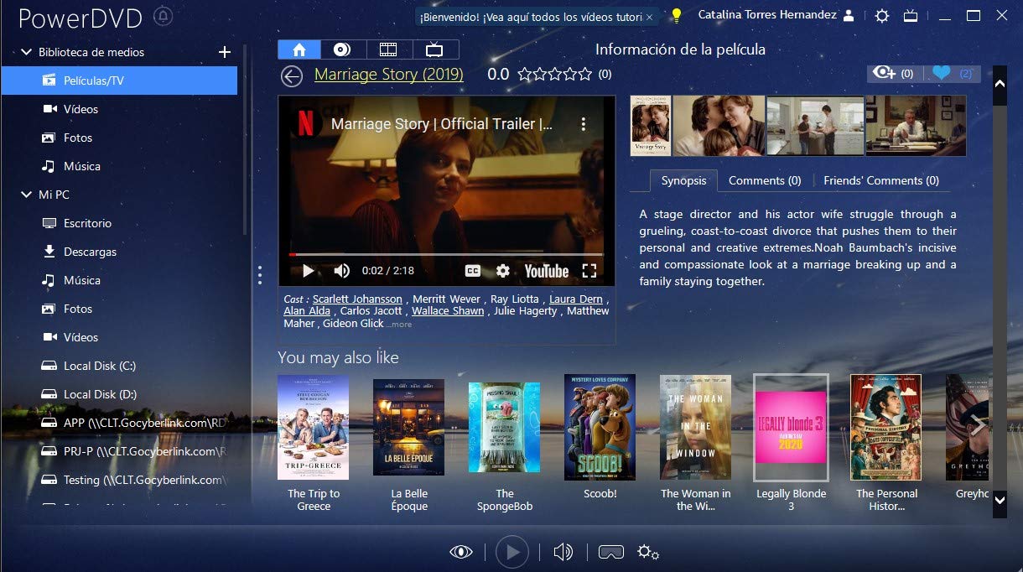Viewport: 1023px width, 572px height.
Task: Switch to the Synopsis tab
Action: (x=683, y=180)
